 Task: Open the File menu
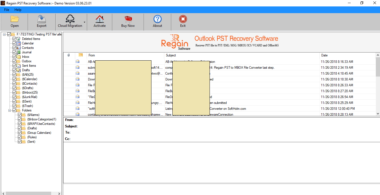tap(6, 9)
